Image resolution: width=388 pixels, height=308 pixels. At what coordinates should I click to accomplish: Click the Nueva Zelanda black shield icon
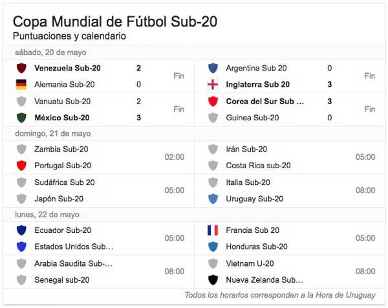pyautogui.click(x=213, y=280)
